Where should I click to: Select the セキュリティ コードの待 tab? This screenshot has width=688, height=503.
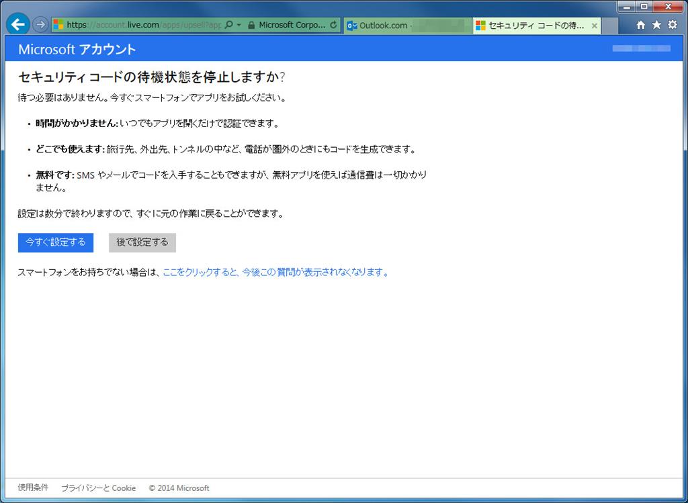pyautogui.click(x=536, y=26)
